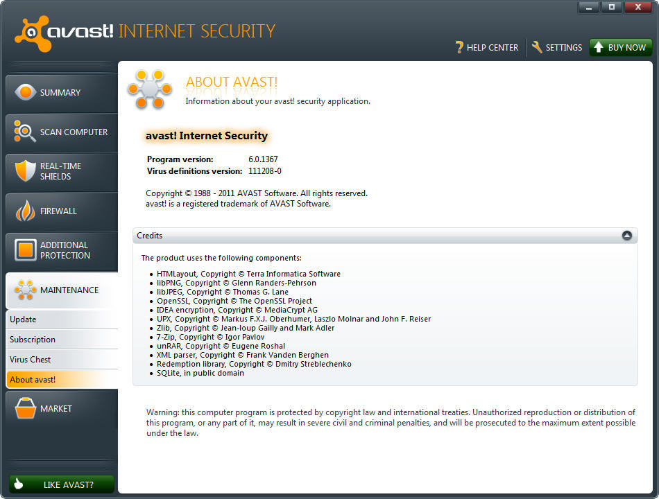
Task: Click the libJPEG credit line
Action: coord(223,292)
